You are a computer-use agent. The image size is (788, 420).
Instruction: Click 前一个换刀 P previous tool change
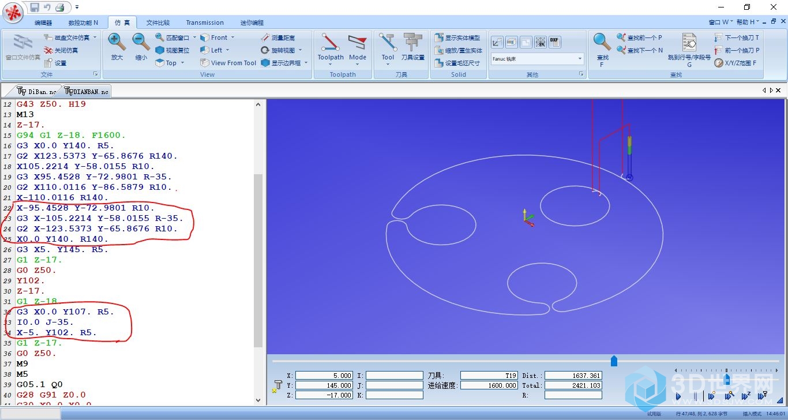pyautogui.click(x=737, y=50)
